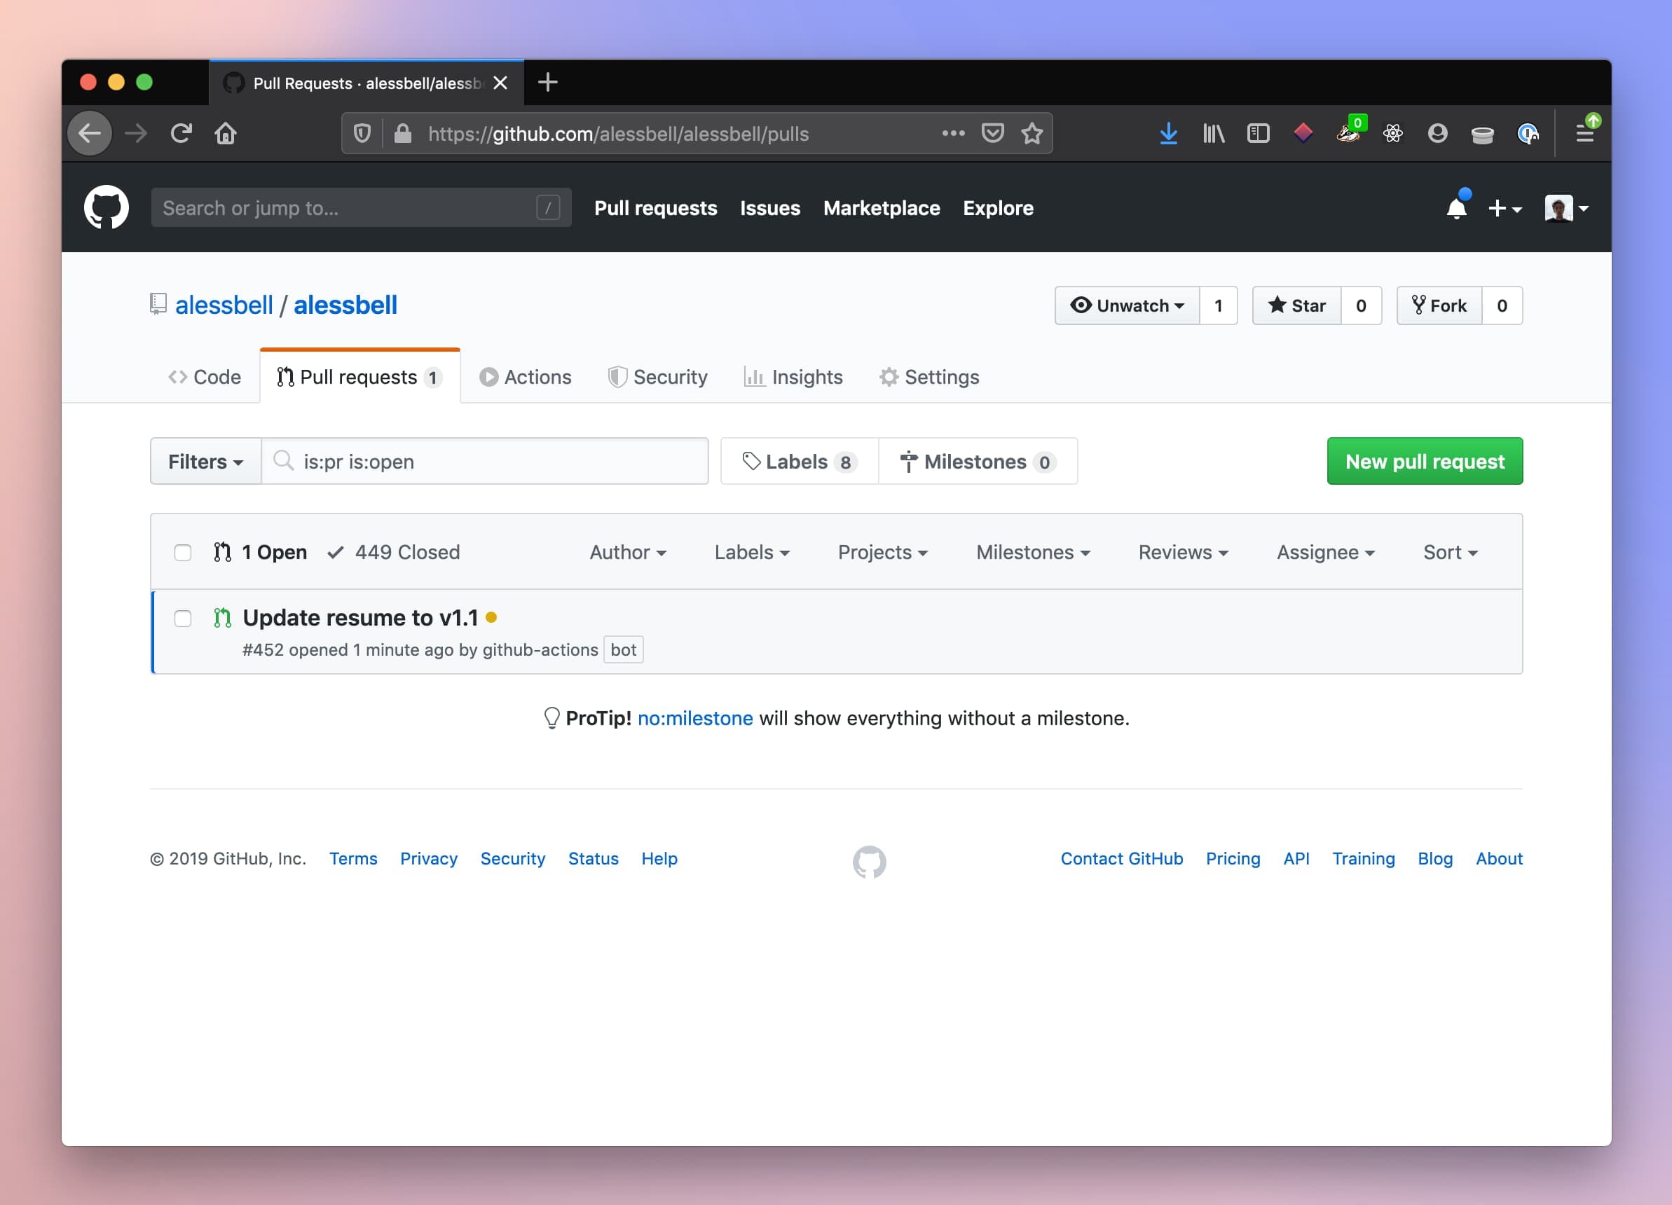The width and height of the screenshot is (1672, 1205).
Task: Click the pull request icon next to '1 Open'
Action: [224, 552]
